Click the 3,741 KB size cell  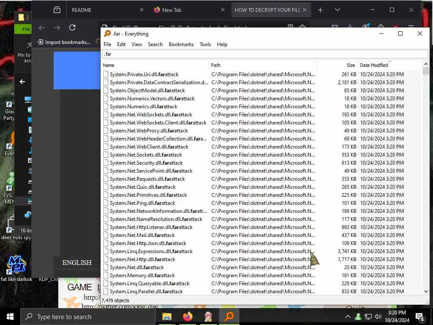(347, 251)
